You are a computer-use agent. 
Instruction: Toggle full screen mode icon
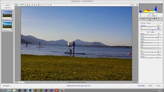[x=137, y=5]
